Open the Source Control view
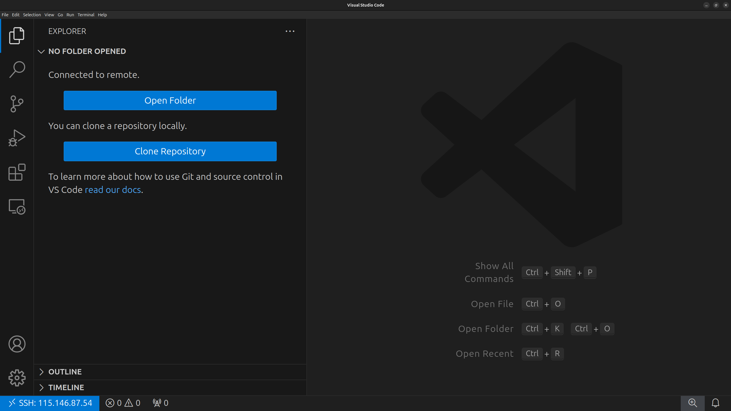 click(17, 104)
